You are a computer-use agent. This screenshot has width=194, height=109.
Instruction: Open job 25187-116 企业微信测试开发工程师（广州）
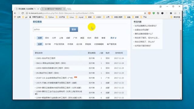click(55, 78)
